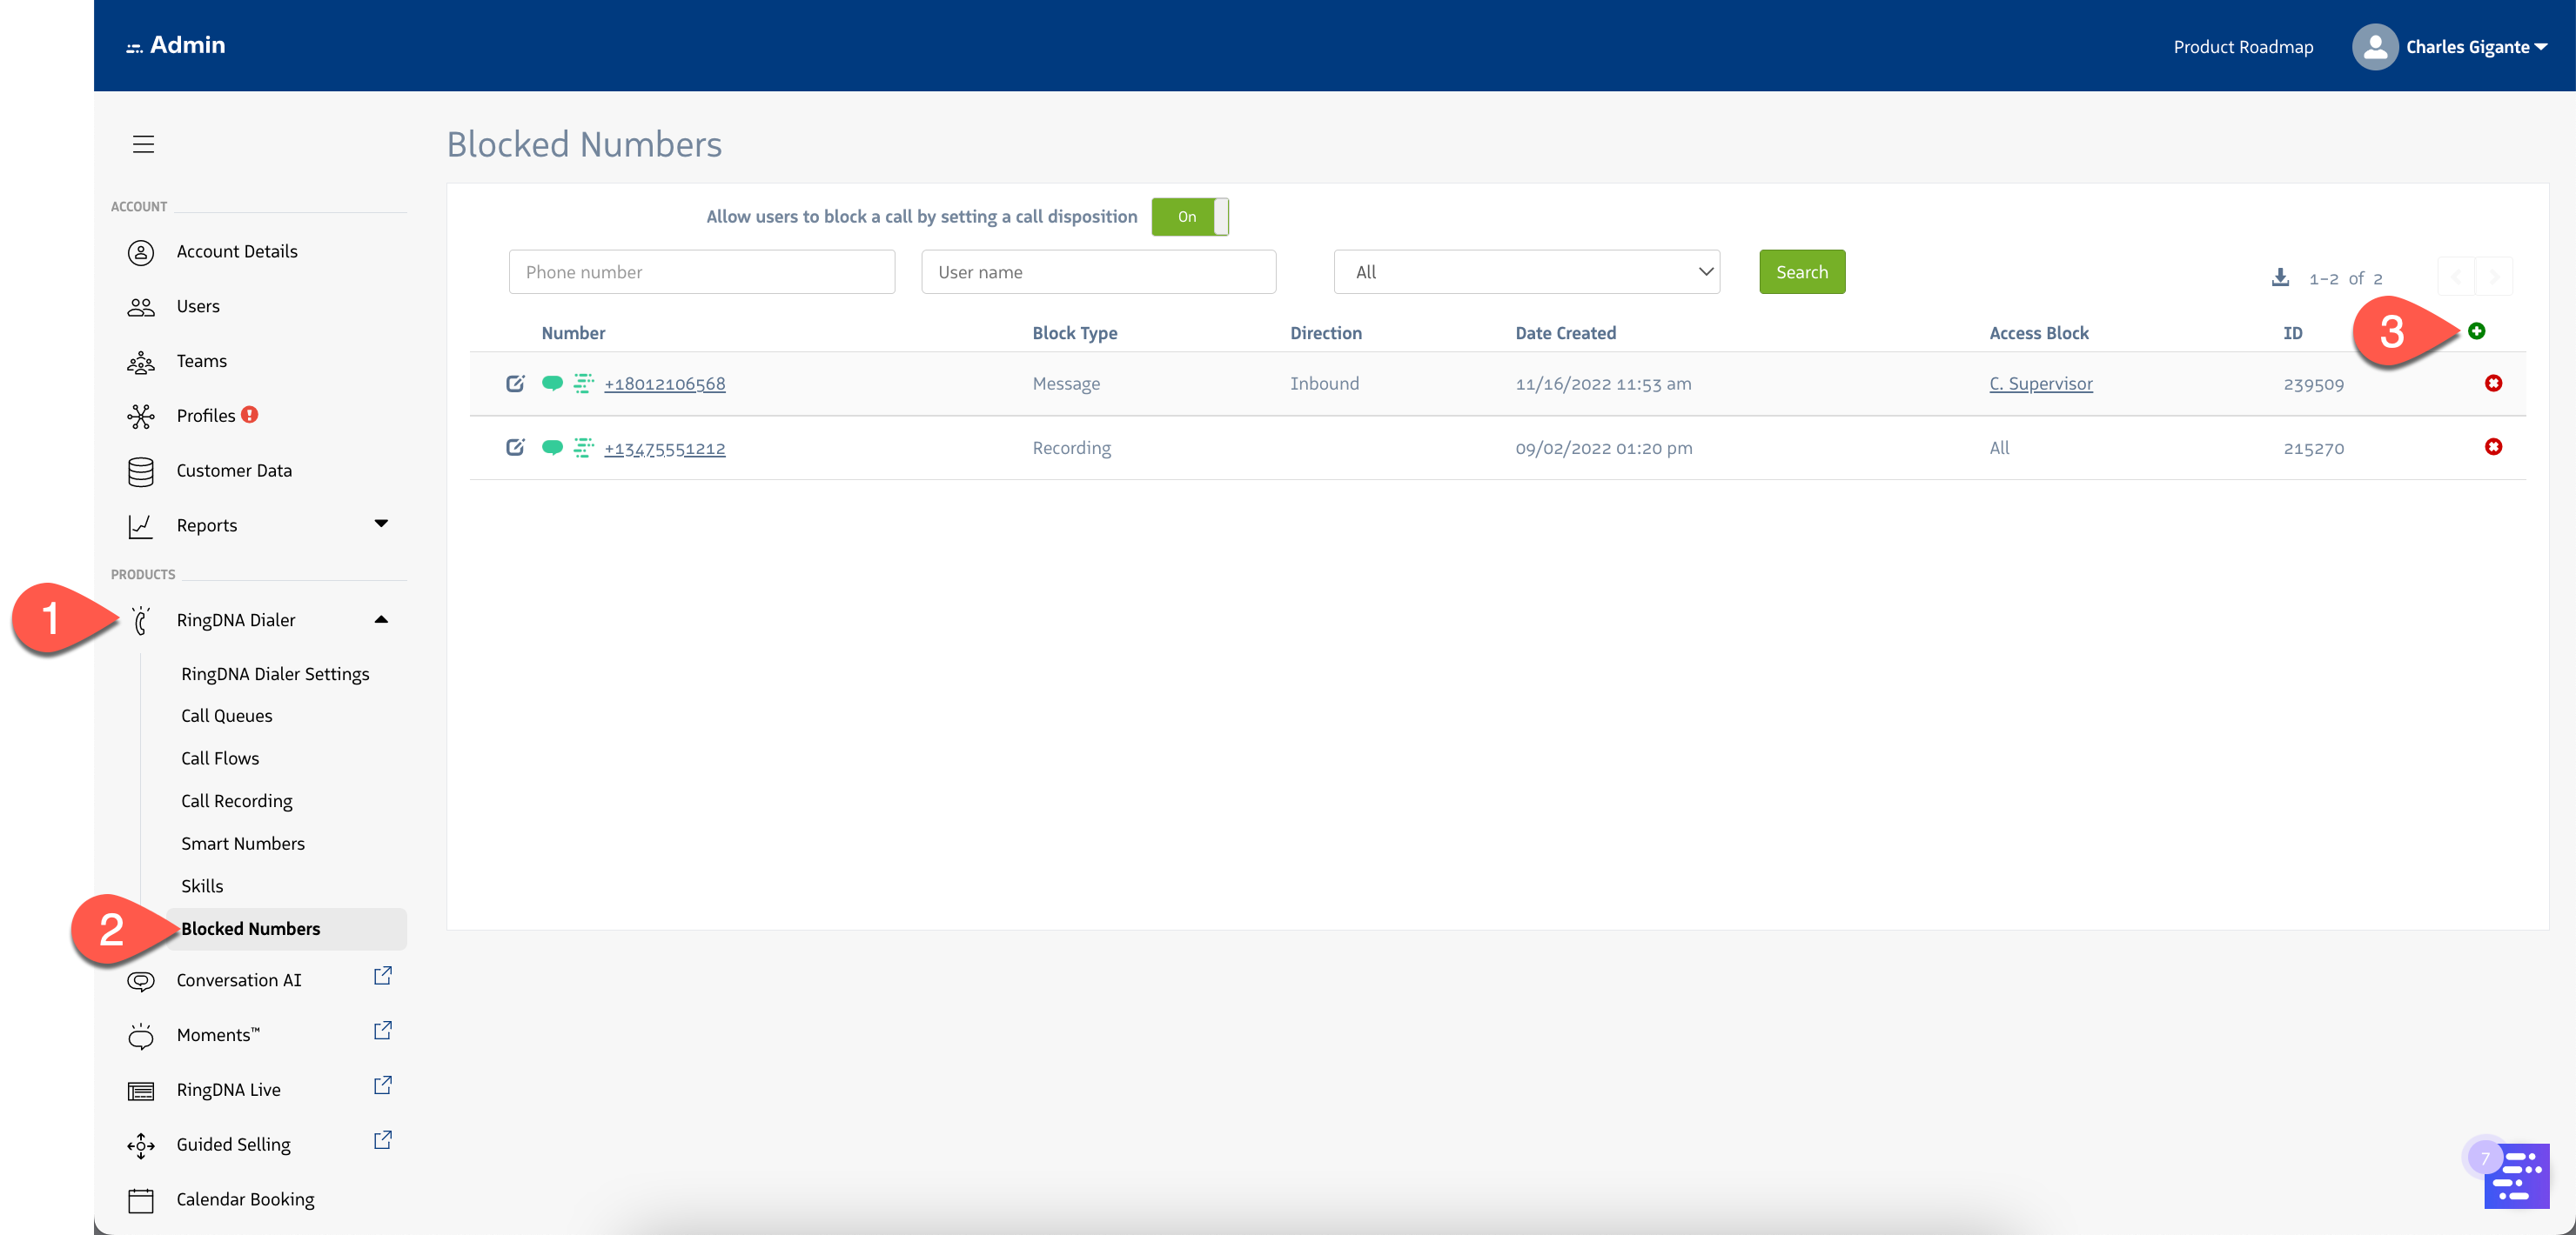This screenshot has height=1235, width=2576.
Task: Delete blocked number with ID 215270
Action: [2493, 448]
